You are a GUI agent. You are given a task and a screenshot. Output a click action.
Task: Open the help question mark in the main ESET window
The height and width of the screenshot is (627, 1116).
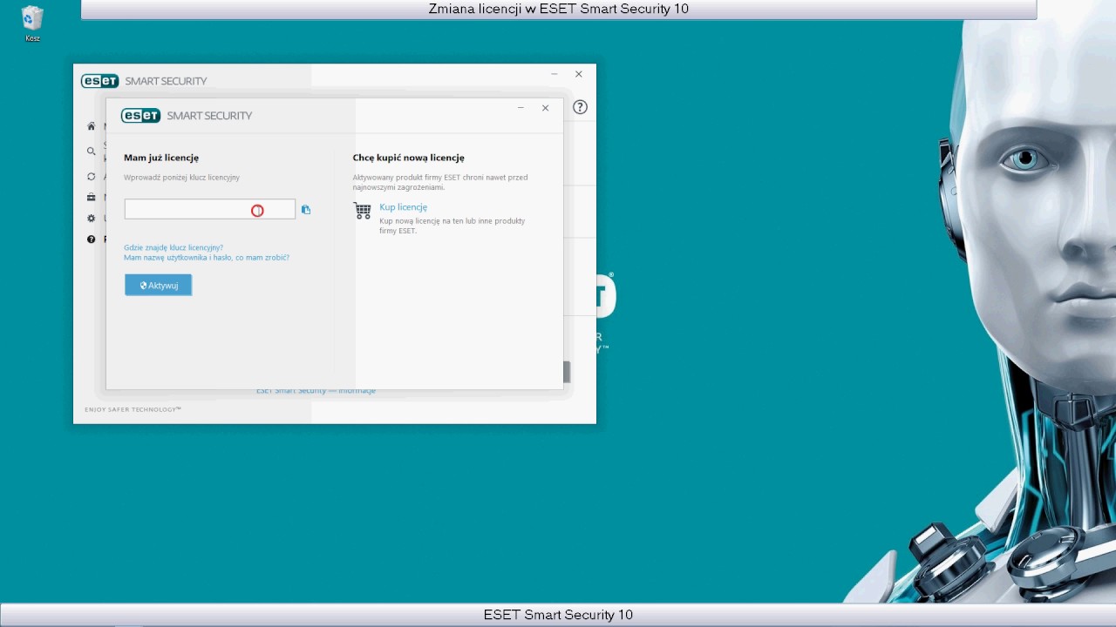click(580, 107)
